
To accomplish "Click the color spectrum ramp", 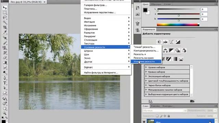I will [x=178, y=25].
